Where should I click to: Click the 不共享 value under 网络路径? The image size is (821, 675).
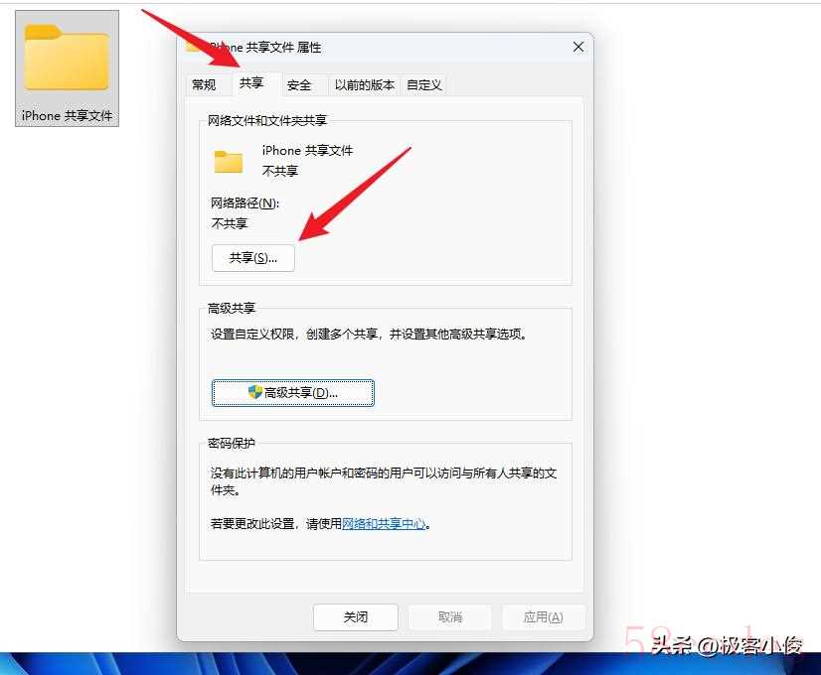[x=229, y=223]
